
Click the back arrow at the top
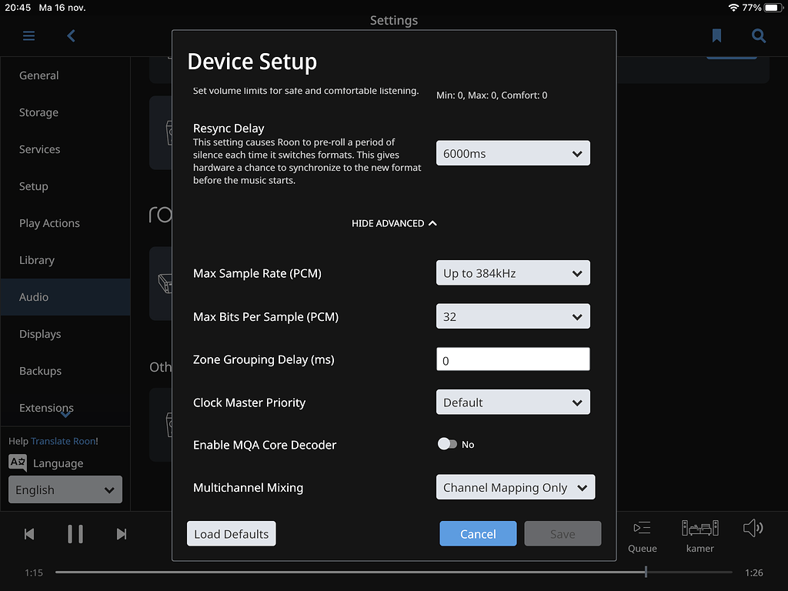tap(70, 35)
